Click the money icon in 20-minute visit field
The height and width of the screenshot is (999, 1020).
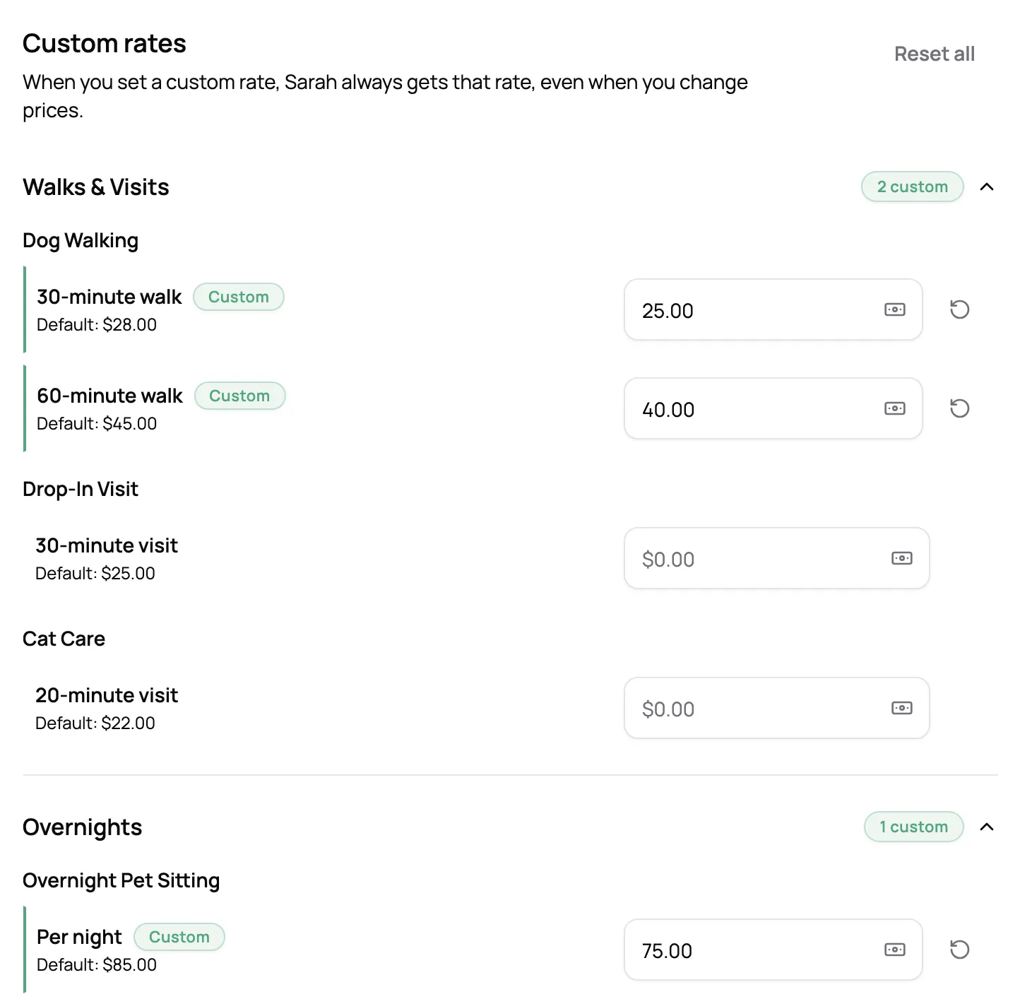[x=902, y=708]
